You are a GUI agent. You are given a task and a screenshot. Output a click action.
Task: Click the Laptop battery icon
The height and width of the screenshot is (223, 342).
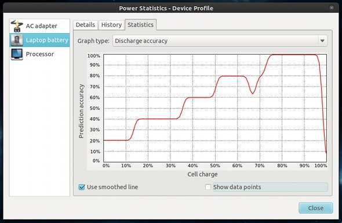pyautogui.click(x=17, y=40)
